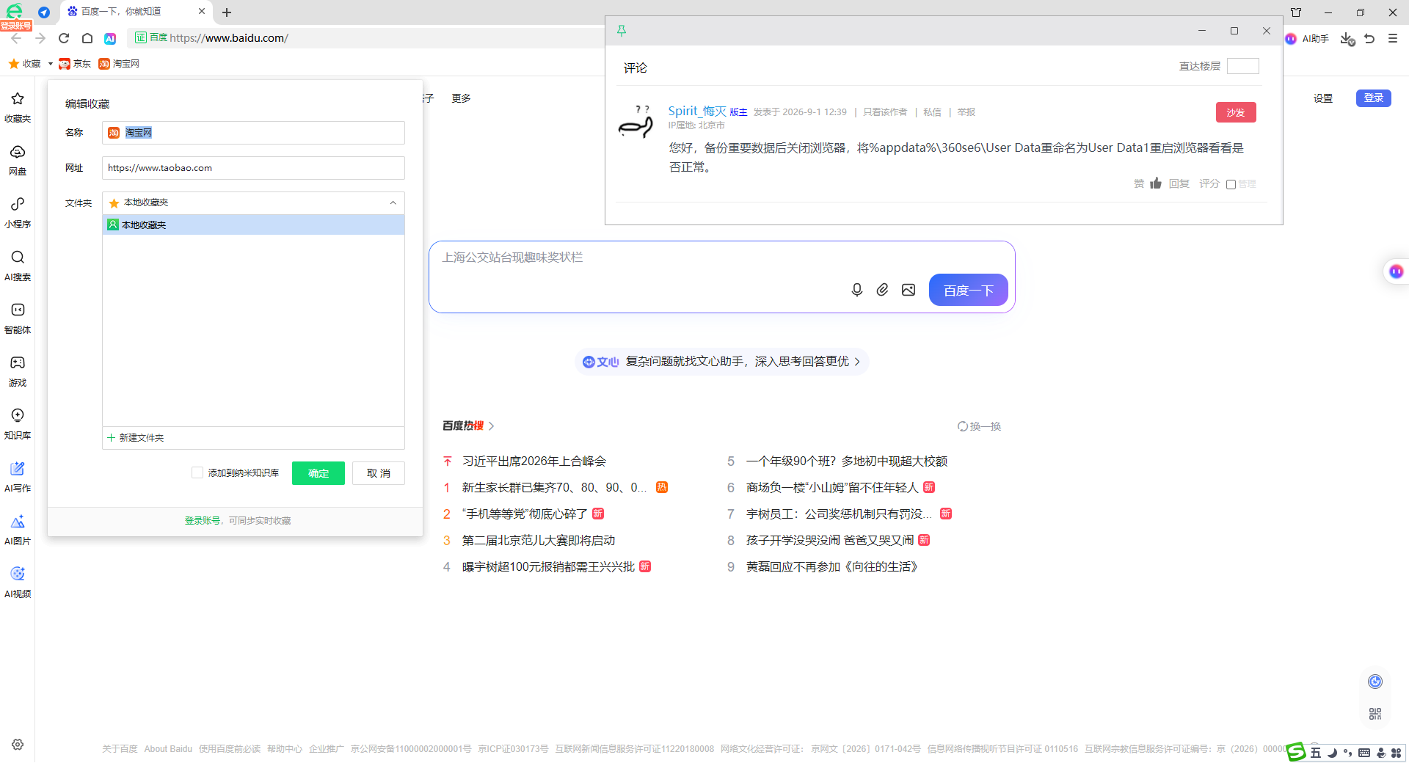Click 举报 on the comment
This screenshot has width=1409, height=763.
[x=966, y=112]
